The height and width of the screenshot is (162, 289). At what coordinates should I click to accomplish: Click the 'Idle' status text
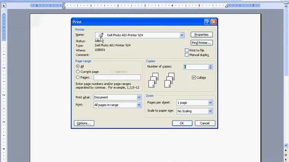[x=98, y=41]
